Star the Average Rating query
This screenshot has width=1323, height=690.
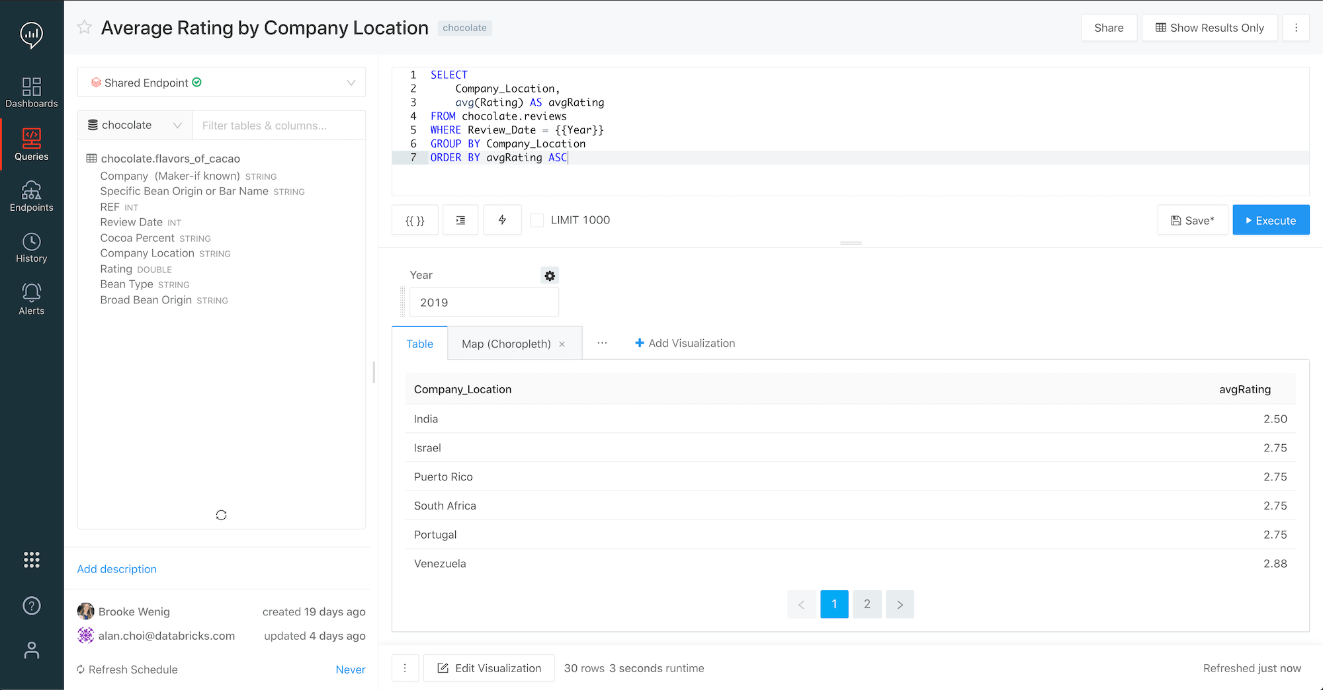[x=84, y=27]
